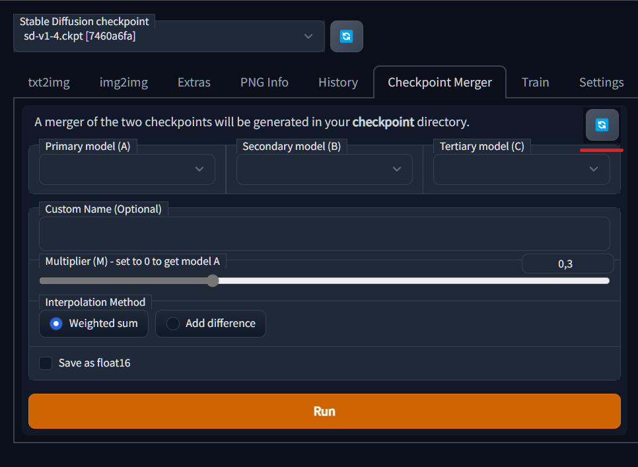
Task: Open the Extras tab
Action: click(194, 82)
